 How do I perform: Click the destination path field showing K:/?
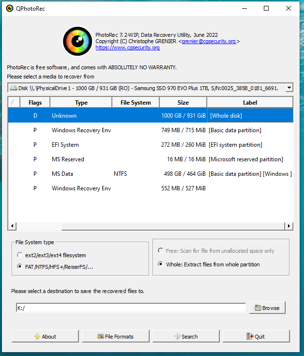click(x=131, y=308)
